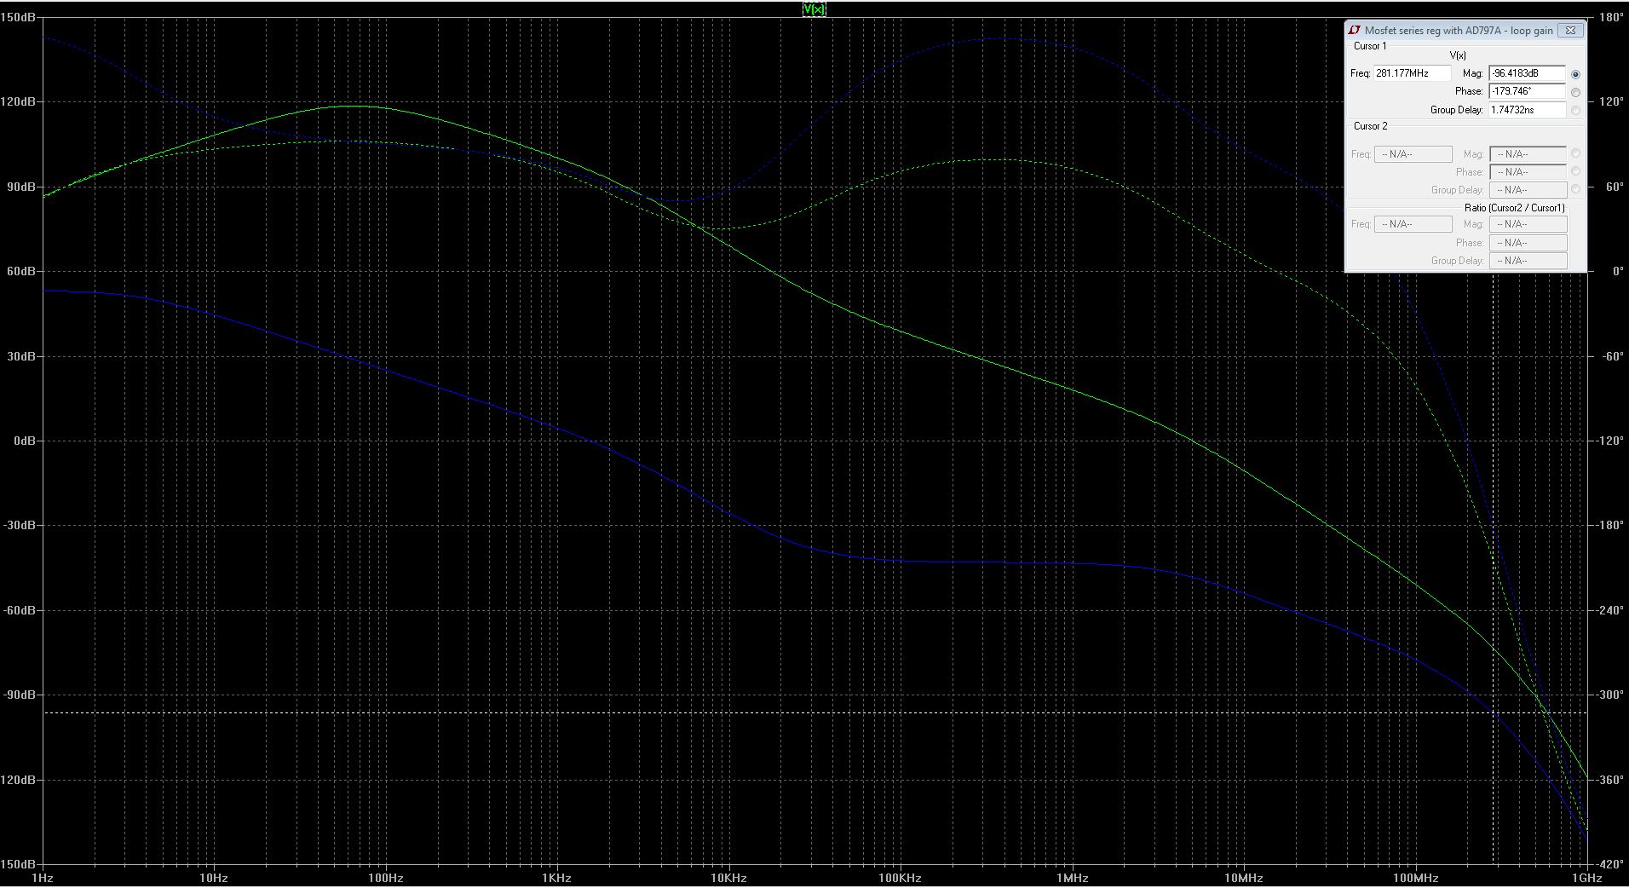Click the Ratio Freq N/A field
This screenshot has width=1629, height=888.
(1413, 224)
